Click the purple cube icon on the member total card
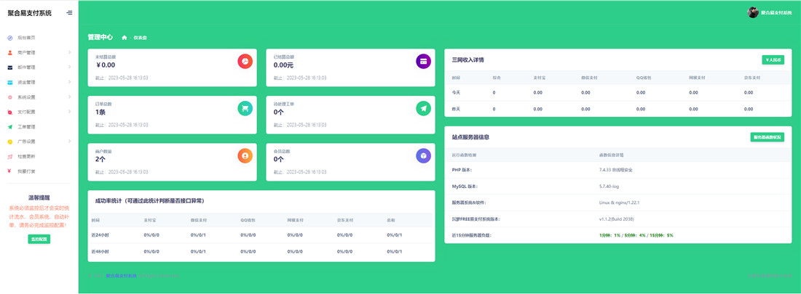801x294 pixels. (x=424, y=156)
